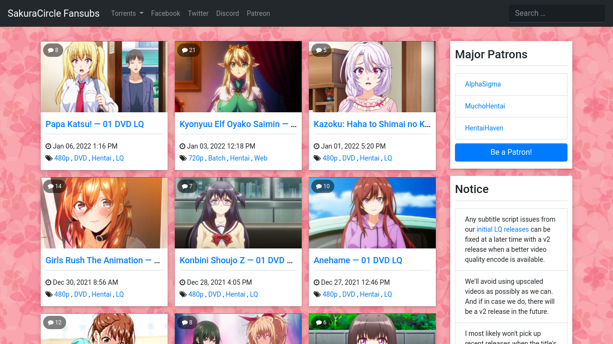Select DVD tag on Kazoku card
Screen dimensions: 613x344
pyautogui.click(x=349, y=158)
